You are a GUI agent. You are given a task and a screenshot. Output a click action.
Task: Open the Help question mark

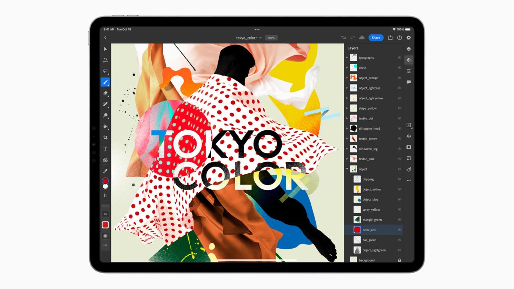400,38
